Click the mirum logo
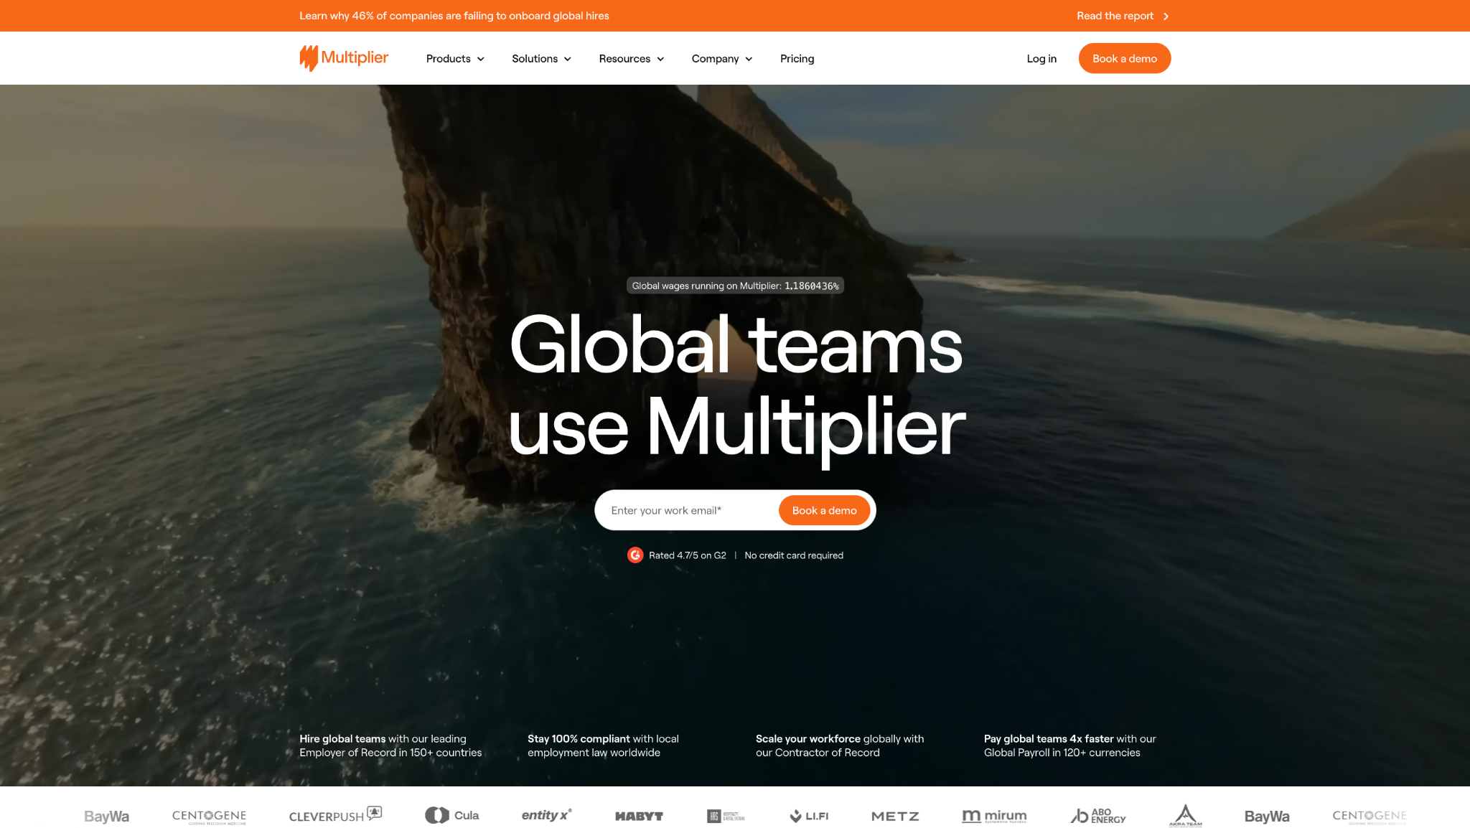The width and height of the screenshot is (1470, 828). click(x=994, y=816)
